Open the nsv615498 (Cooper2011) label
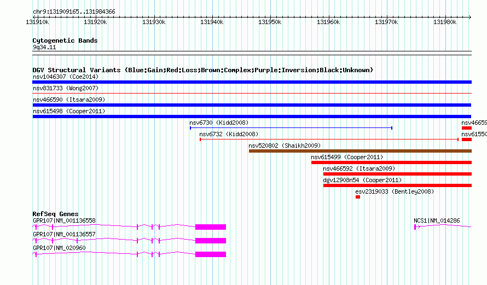 69,111
